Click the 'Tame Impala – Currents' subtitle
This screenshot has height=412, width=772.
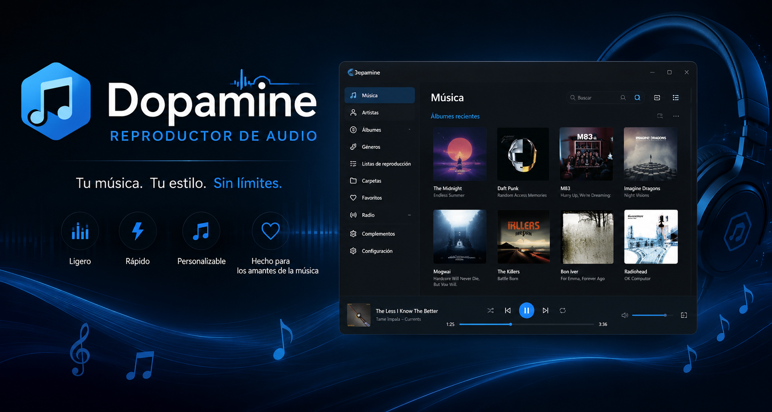coord(398,319)
